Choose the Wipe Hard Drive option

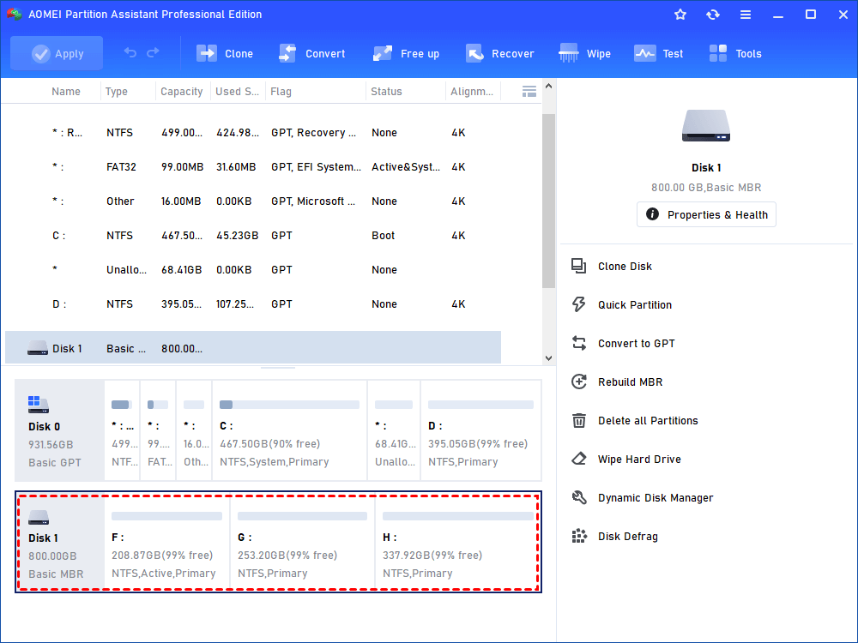(x=626, y=460)
